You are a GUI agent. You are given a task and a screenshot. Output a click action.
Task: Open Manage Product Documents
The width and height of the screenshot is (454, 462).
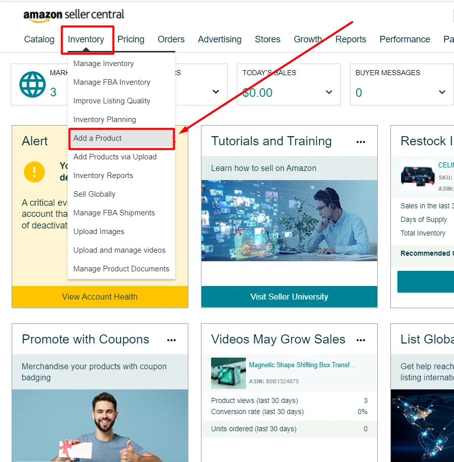coord(121,269)
